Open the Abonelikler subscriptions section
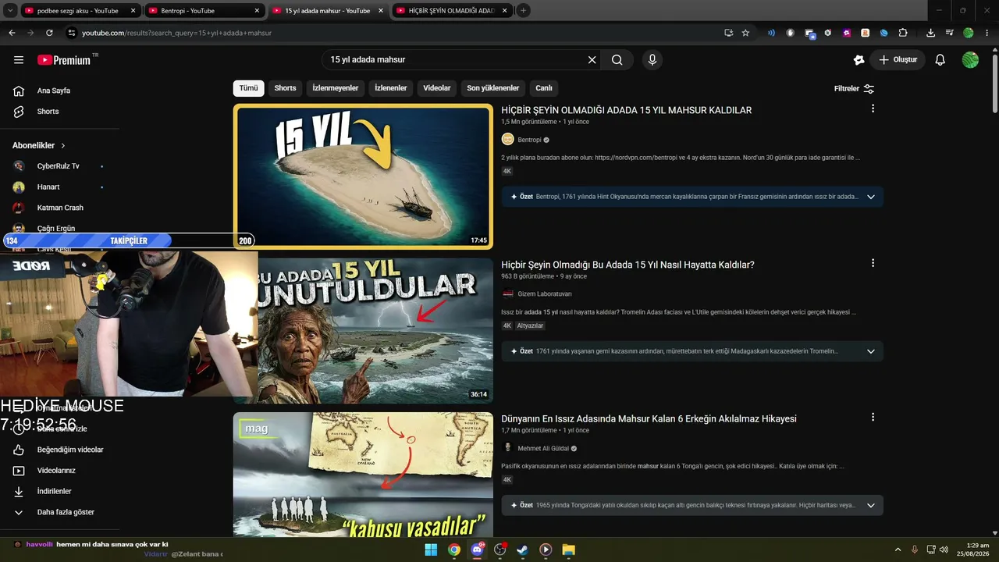Image resolution: width=999 pixels, height=562 pixels. (39, 145)
